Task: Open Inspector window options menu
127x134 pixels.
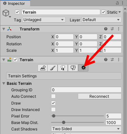Action: [122, 3]
